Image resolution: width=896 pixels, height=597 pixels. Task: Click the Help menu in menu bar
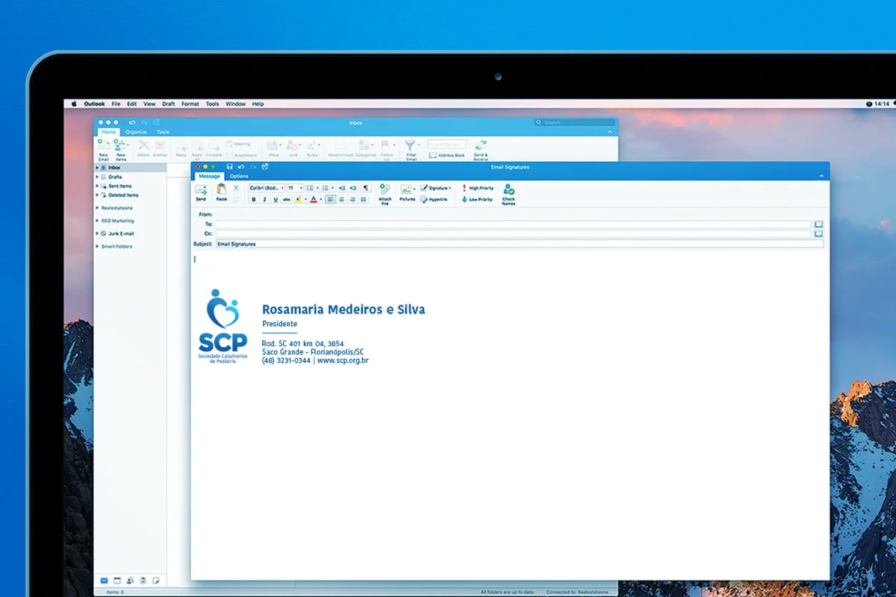[x=258, y=104]
